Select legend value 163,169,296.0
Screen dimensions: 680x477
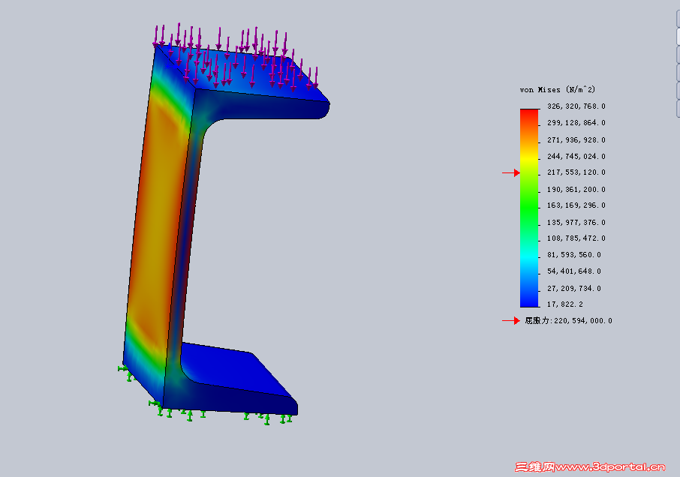[x=576, y=205]
